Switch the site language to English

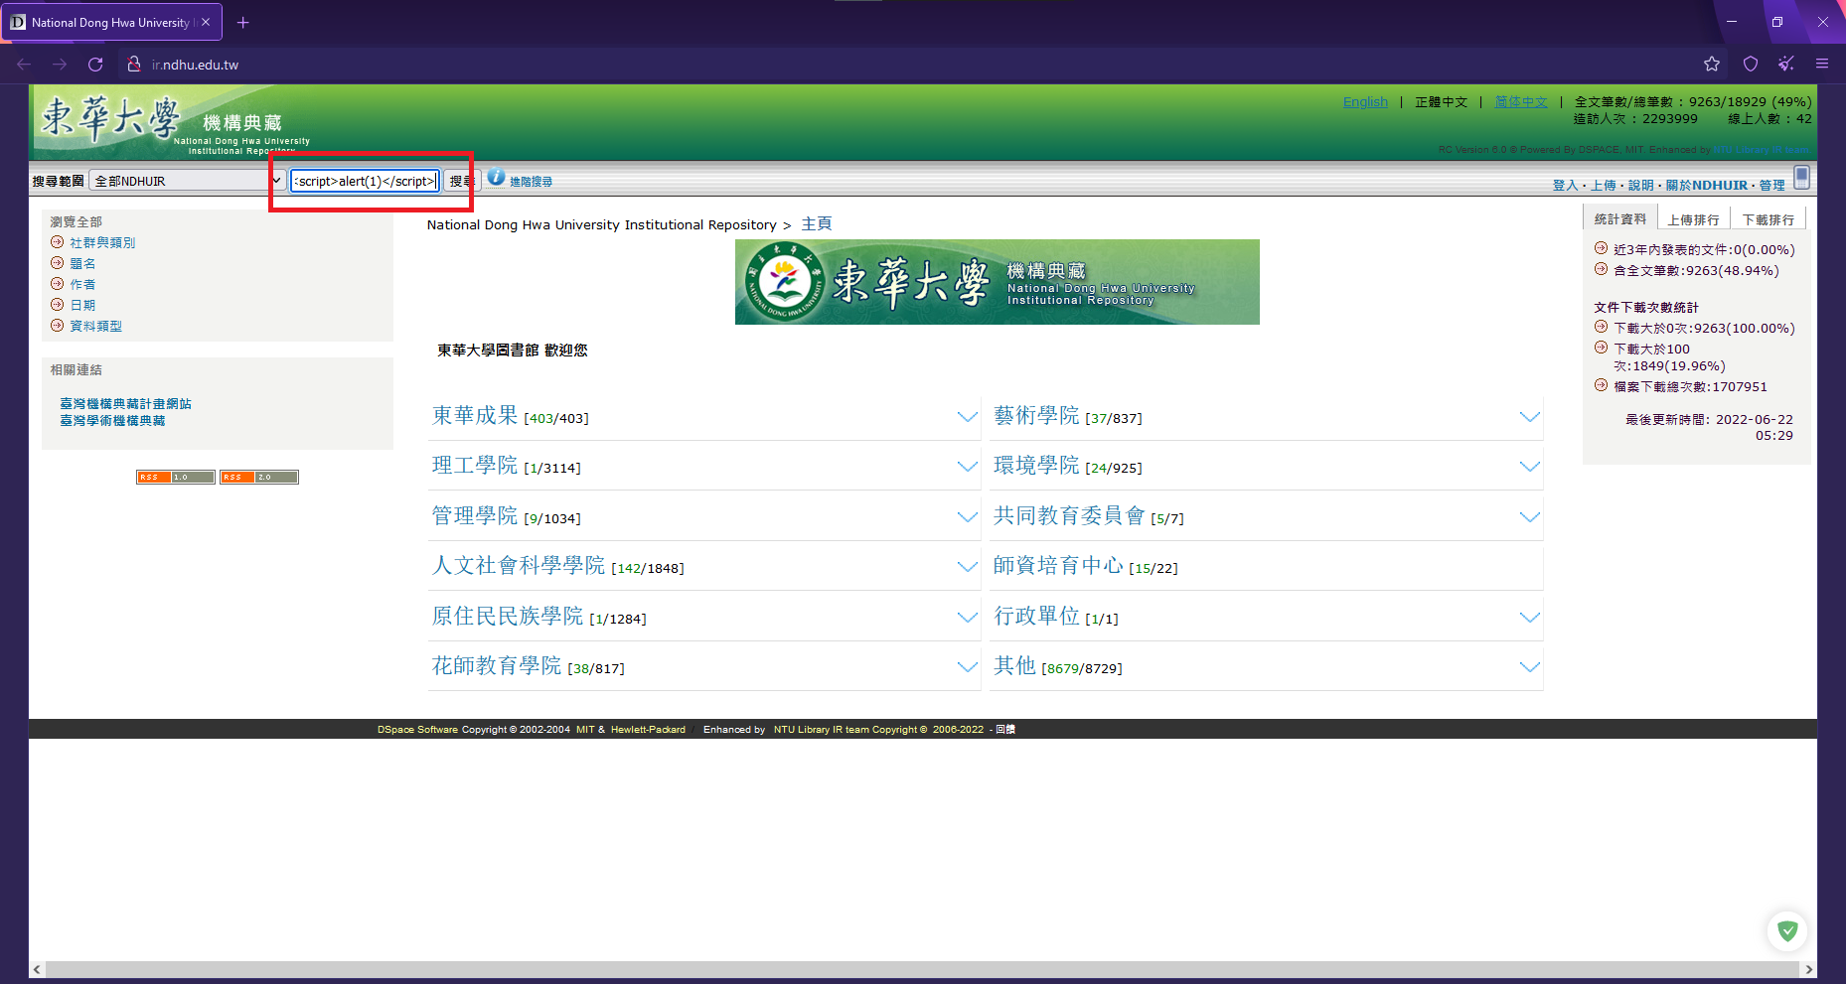(x=1365, y=101)
